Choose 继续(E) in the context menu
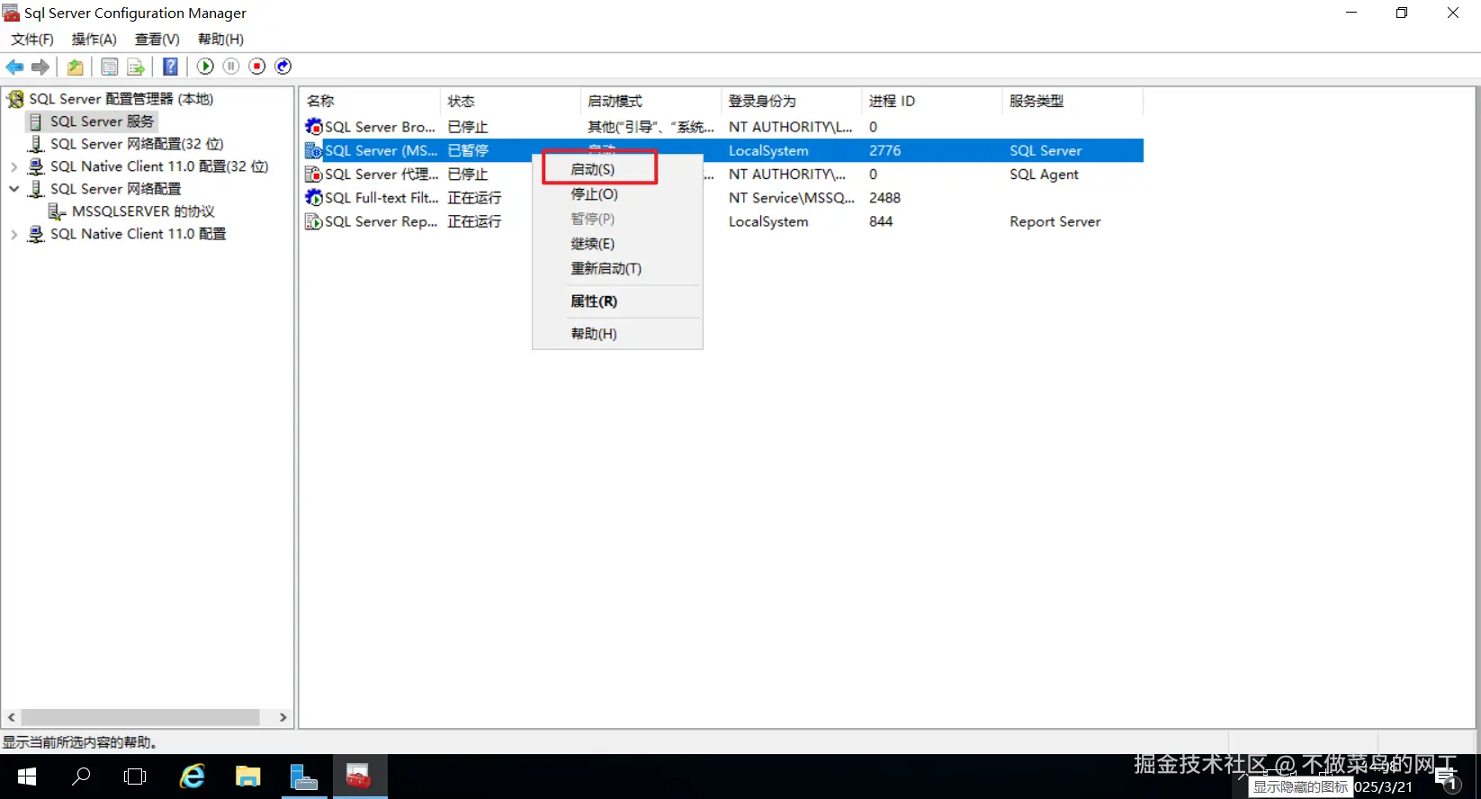The width and height of the screenshot is (1481, 799). [593, 244]
